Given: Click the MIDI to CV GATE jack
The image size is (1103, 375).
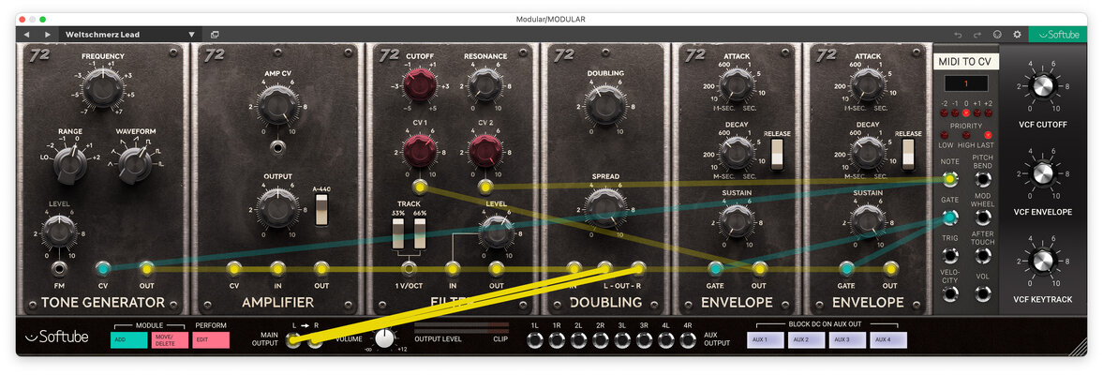Looking at the screenshot, I should (x=950, y=217).
